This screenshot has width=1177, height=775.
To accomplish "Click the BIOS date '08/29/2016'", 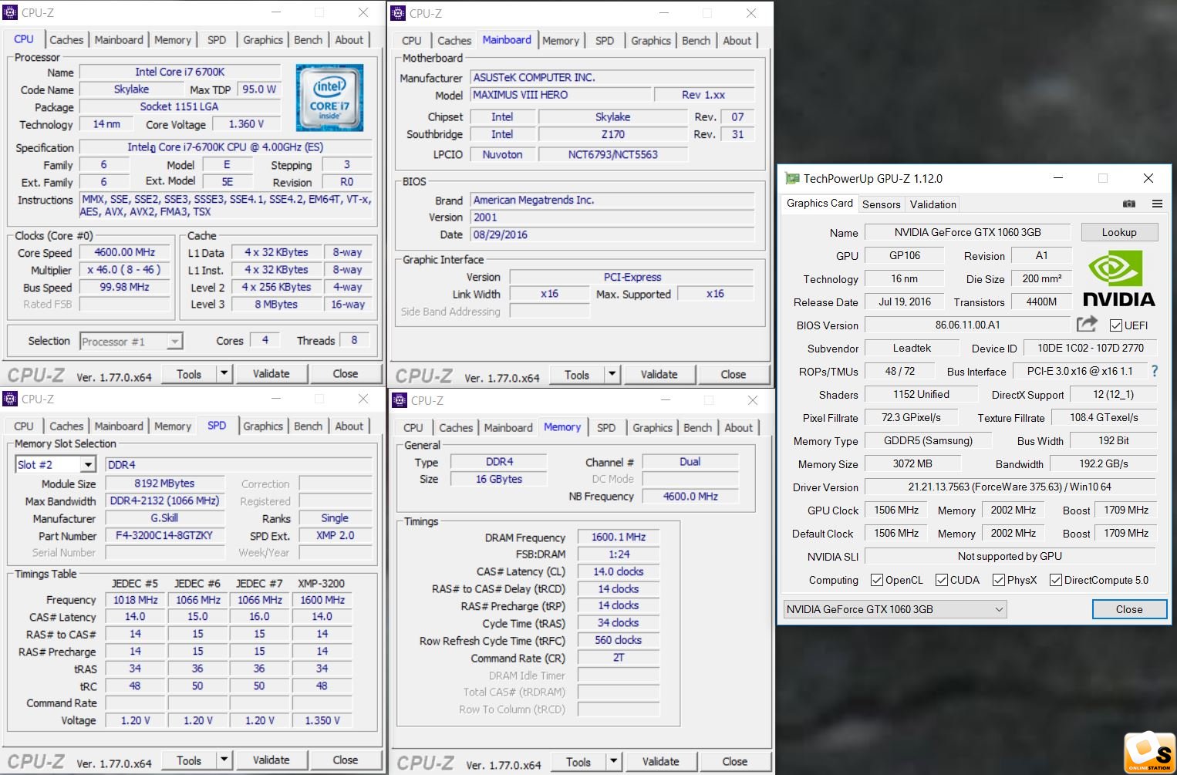I will coord(612,234).
